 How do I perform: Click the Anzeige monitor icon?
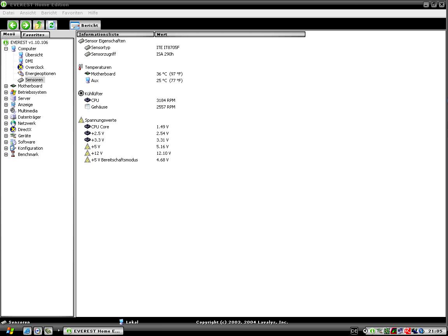point(13,105)
